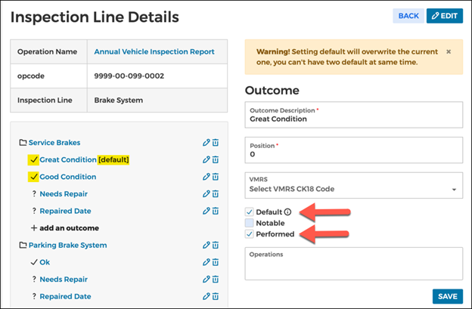Toggle the Performed checkbox
This screenshot has height=309, width=472.
click(x=250, y=234)
